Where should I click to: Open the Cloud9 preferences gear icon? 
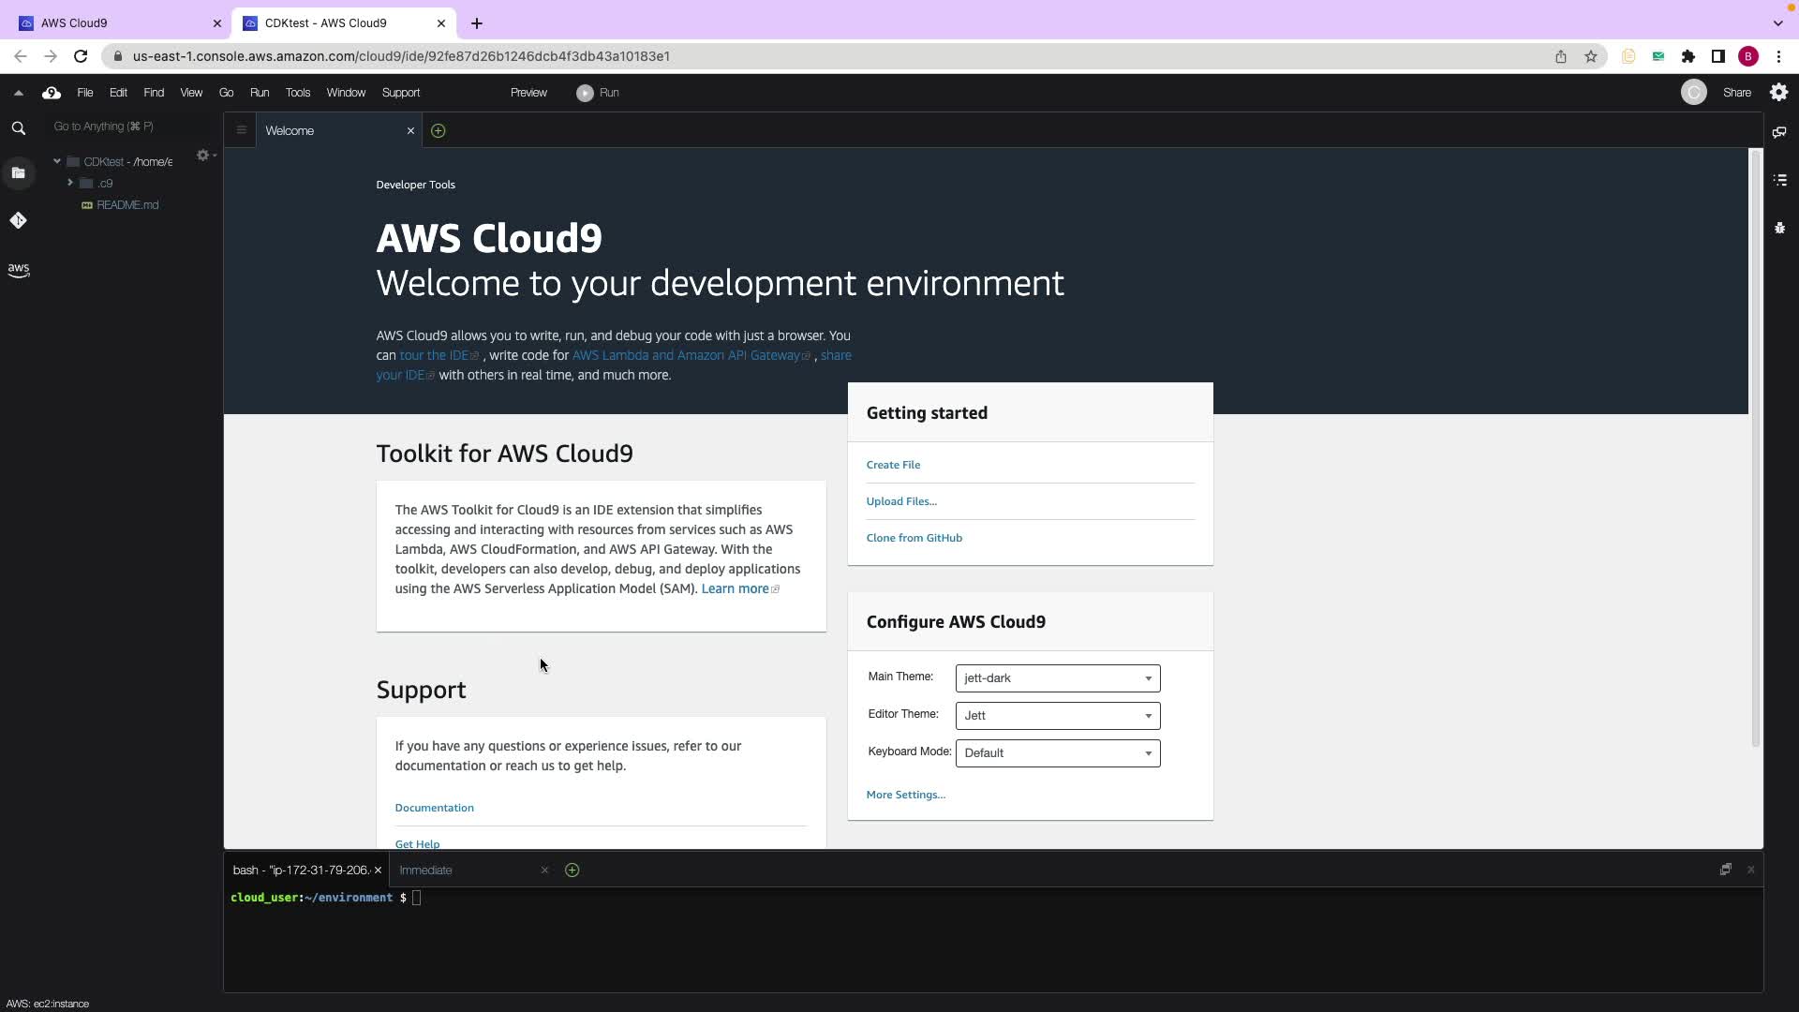pos(1778,92)
